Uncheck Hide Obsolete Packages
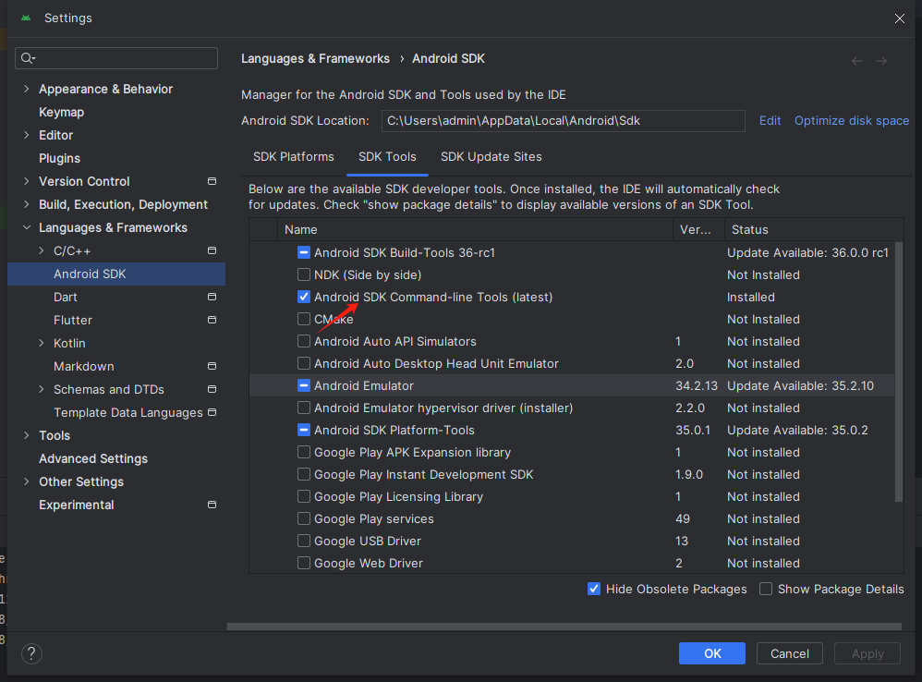 [x=594, y=589]
